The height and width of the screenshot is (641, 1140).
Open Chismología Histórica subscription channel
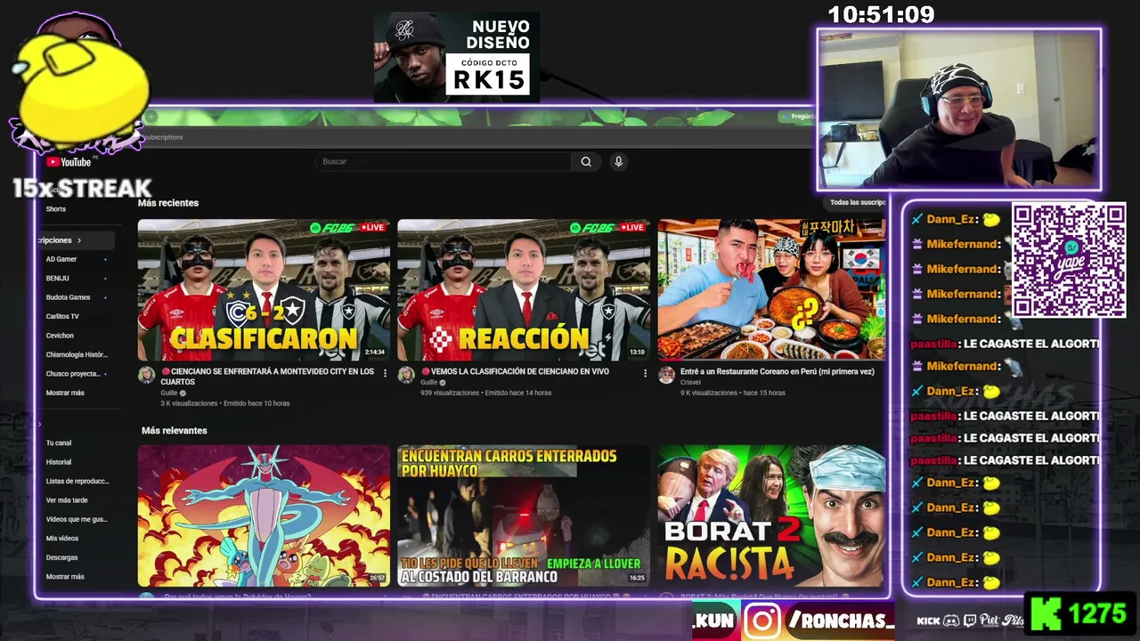pos(77,354)
